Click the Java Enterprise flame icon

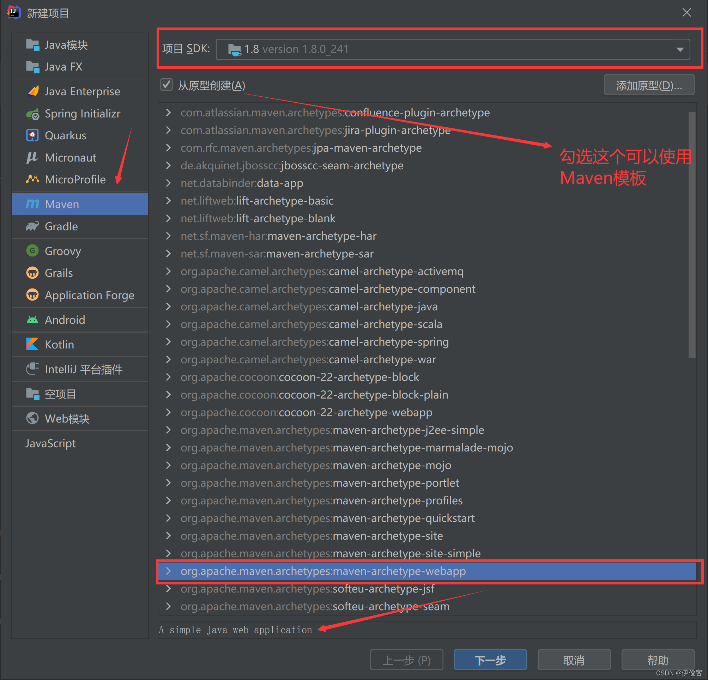[32, 91]
